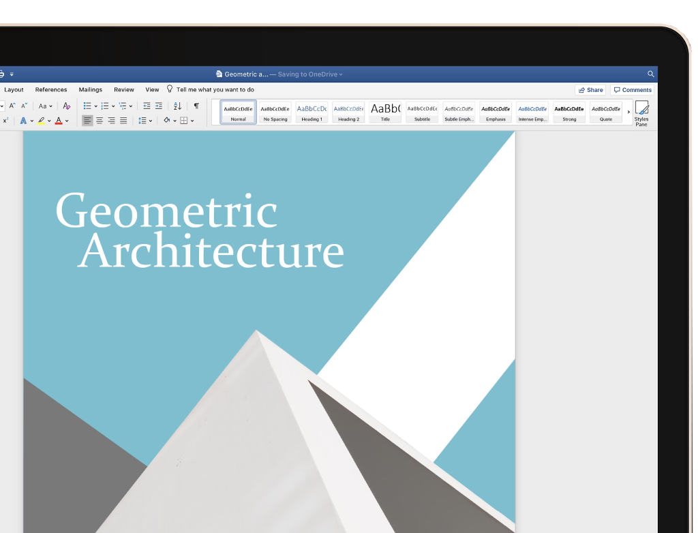Toggle justify text alignment
698x533 pixels.
(123, 121)
